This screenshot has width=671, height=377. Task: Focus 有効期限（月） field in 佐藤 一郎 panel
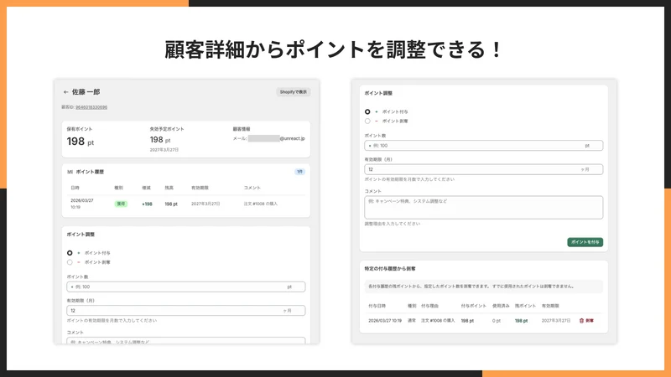click(186, 311)
